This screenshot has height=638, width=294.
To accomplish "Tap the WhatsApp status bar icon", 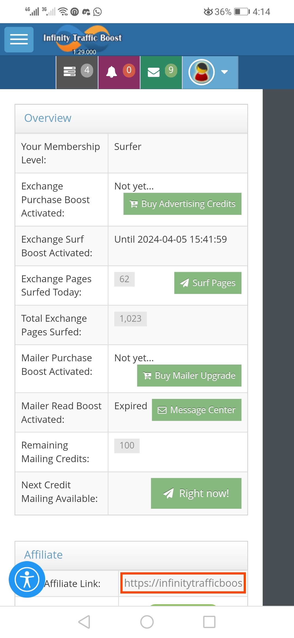I will 97,12.
